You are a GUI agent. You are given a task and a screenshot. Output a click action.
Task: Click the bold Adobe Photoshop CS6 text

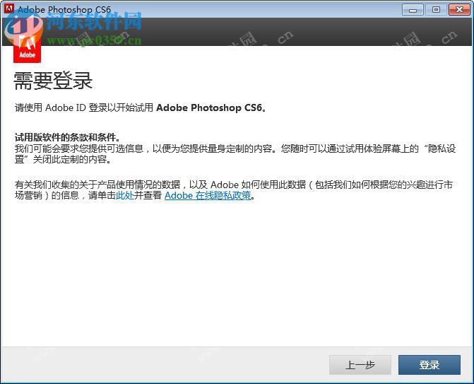(209, 107)
